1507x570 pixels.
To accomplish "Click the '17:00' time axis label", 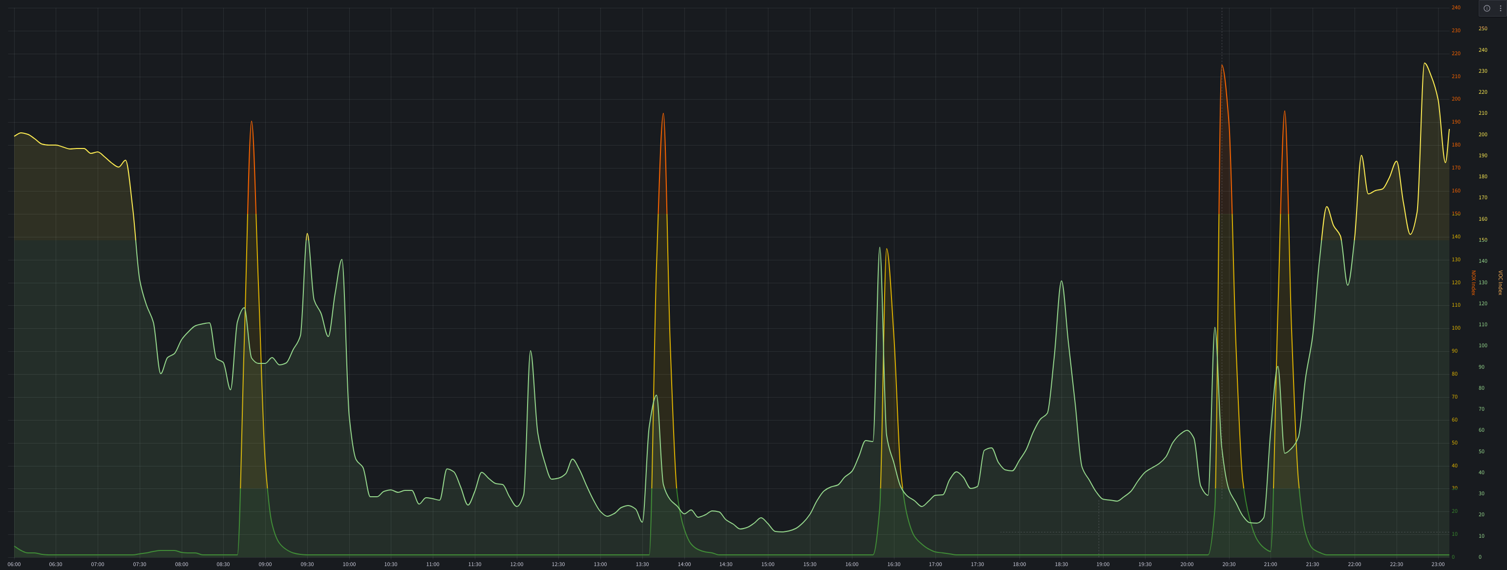I will [x=935, y=565].
